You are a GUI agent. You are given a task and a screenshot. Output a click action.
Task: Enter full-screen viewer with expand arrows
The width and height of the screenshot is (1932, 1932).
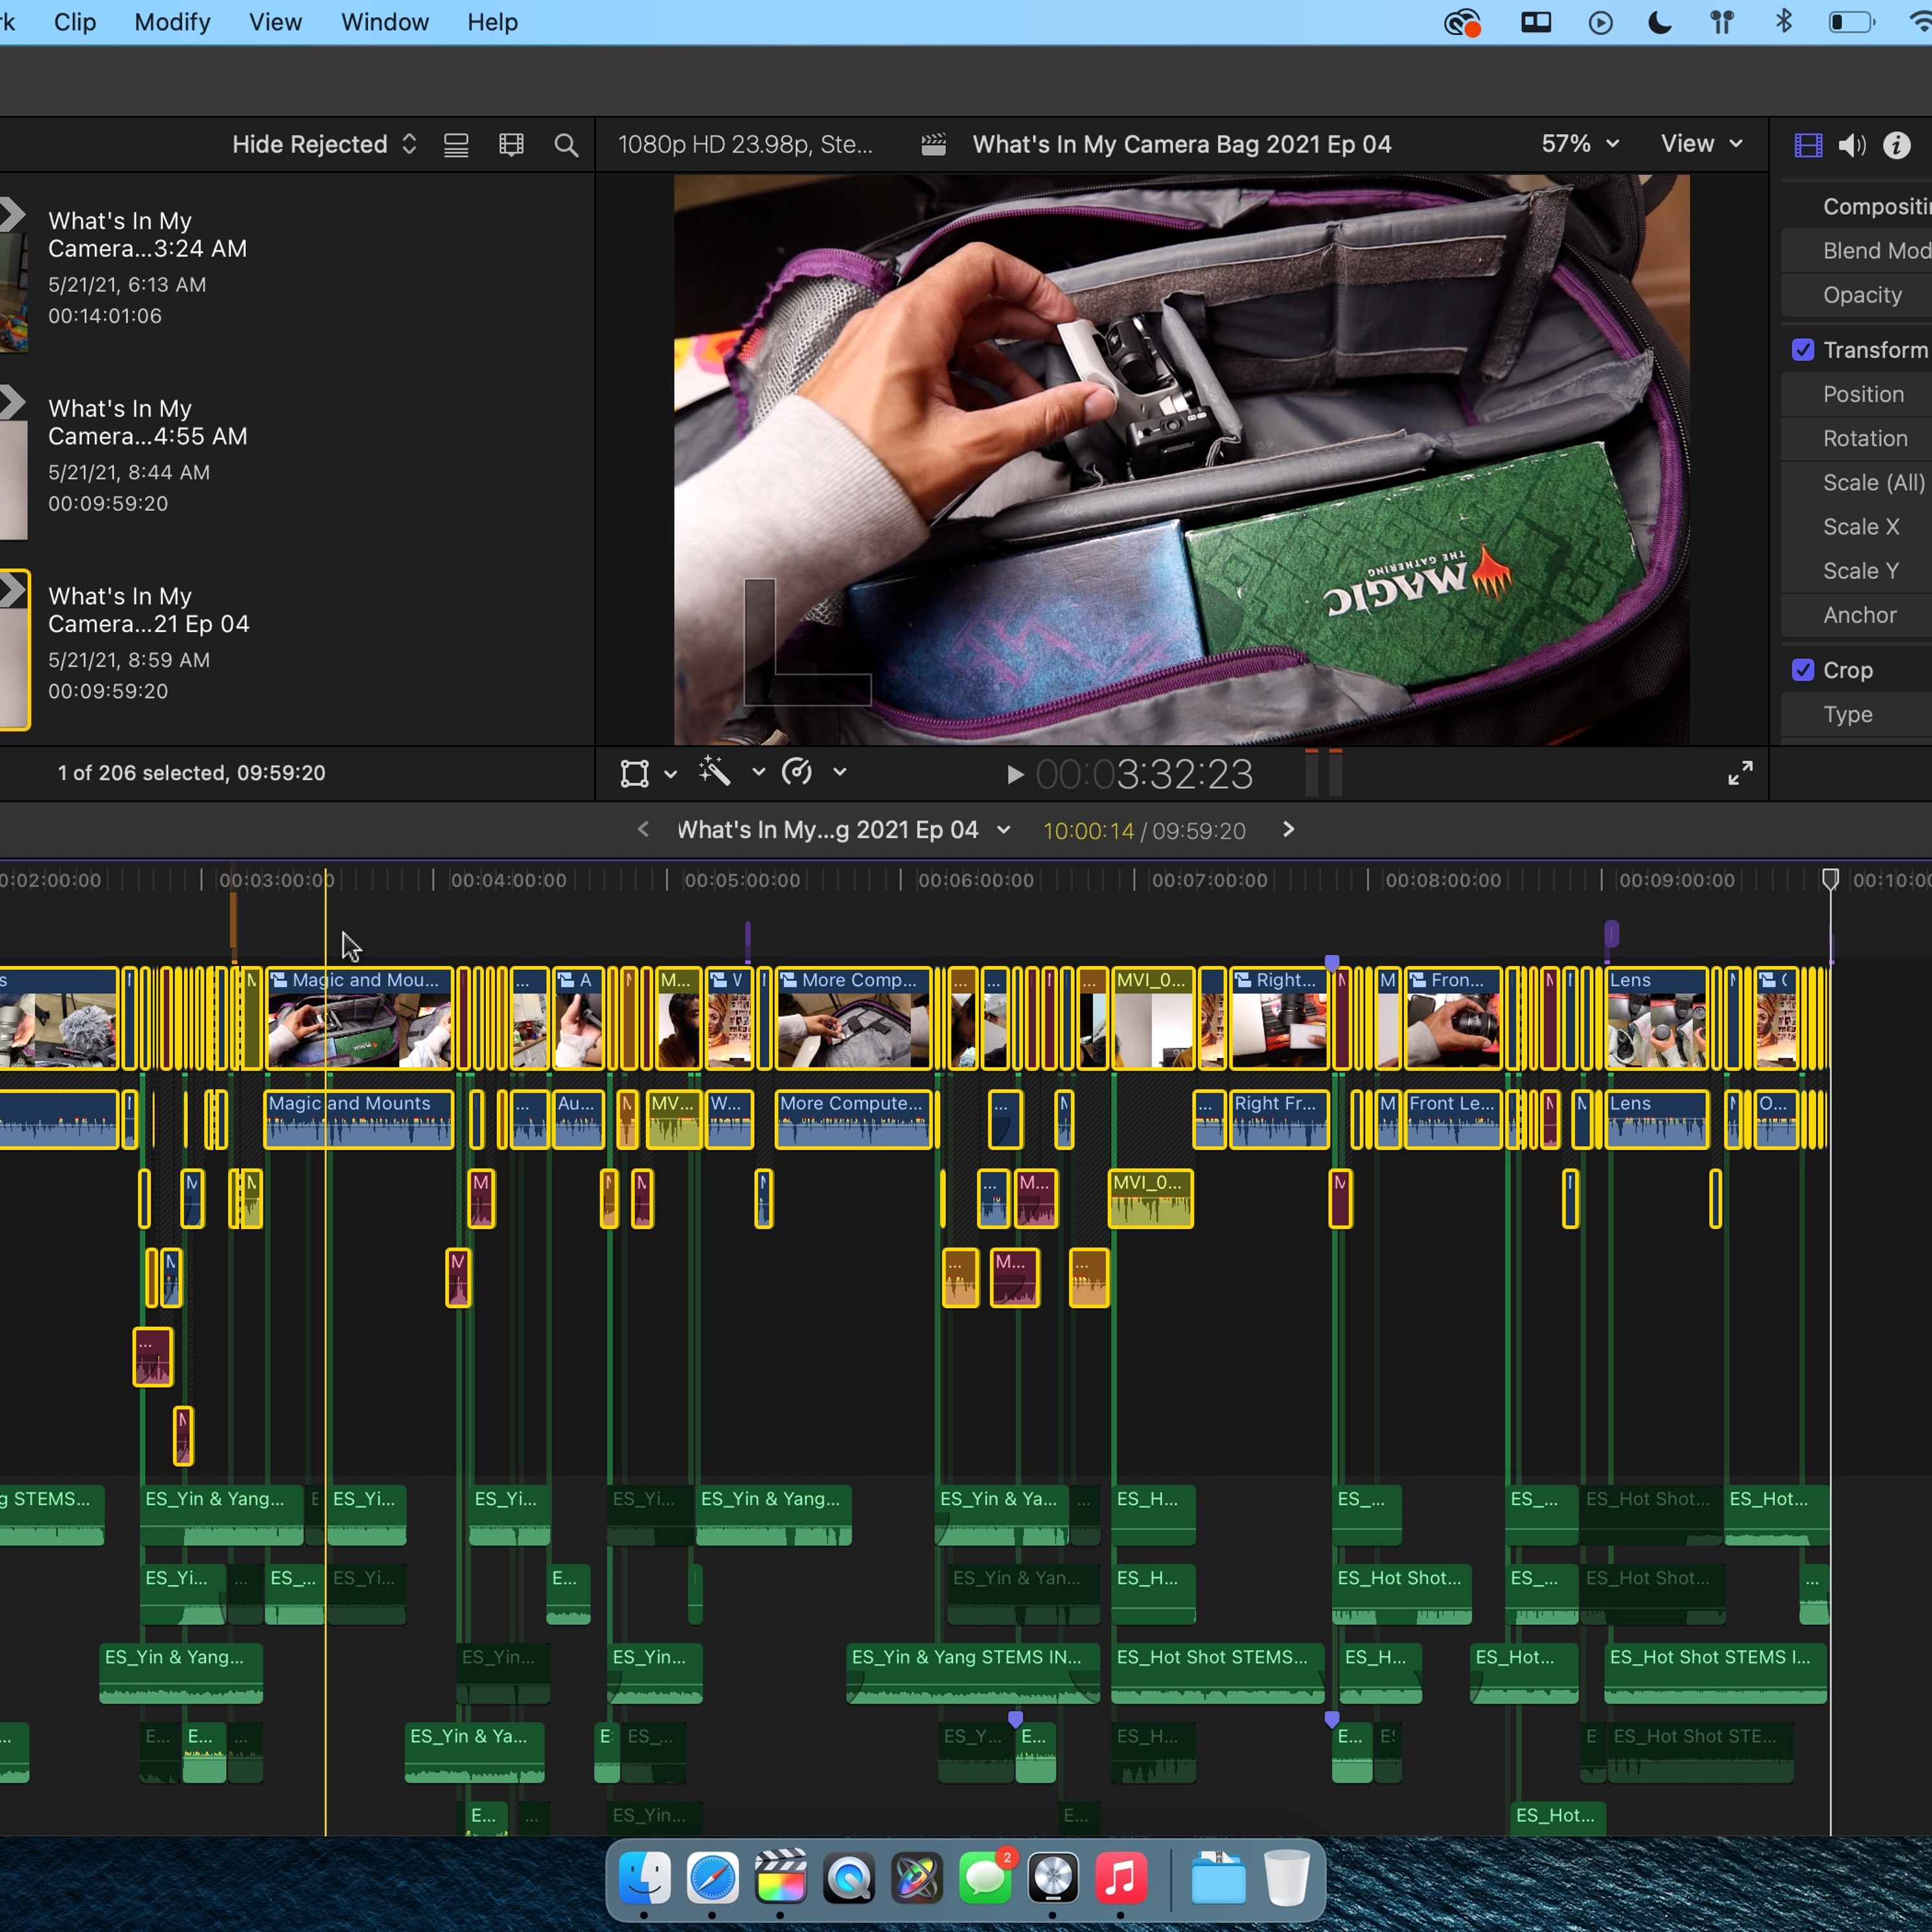1740,773
